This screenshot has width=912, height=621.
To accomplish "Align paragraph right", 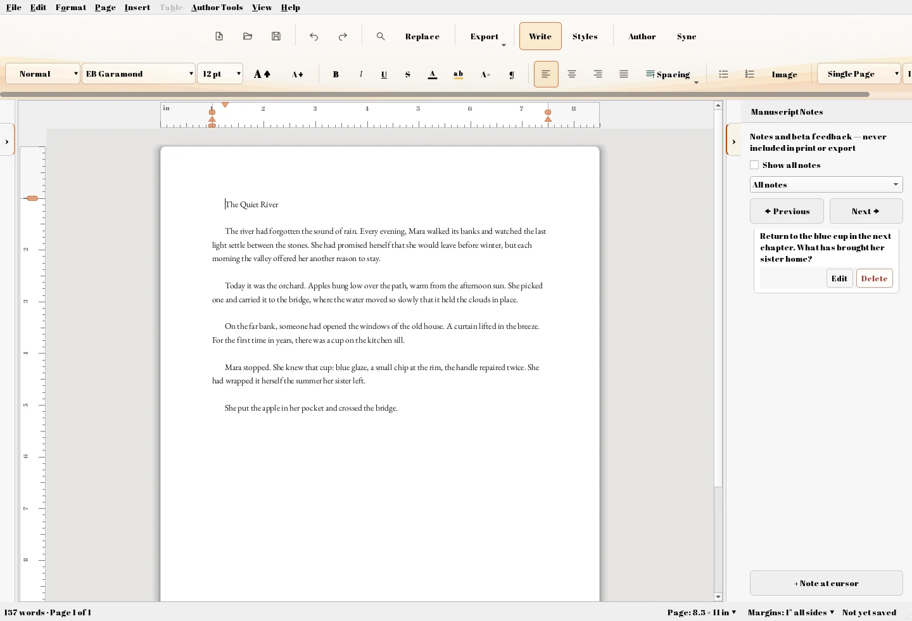I will pyautogui.click(x=598, y=74).
